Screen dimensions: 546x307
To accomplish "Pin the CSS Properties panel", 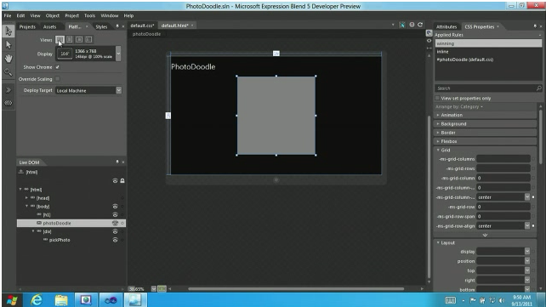I will coord(535,26).
